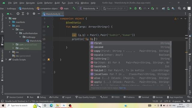Open Android Studio taskbar icon
This screenshot has height=108, width=192.
coord(64,105)
